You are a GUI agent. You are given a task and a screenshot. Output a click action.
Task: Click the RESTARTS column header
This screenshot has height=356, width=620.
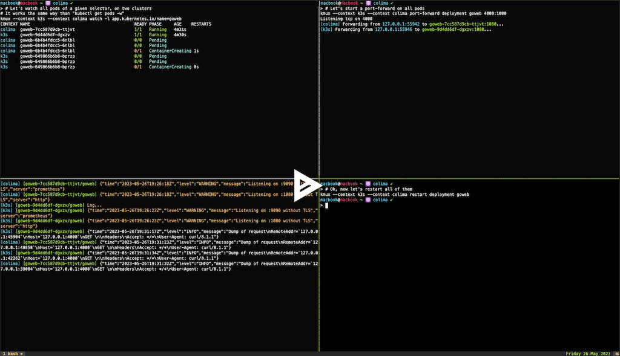(x=201, y=24)
